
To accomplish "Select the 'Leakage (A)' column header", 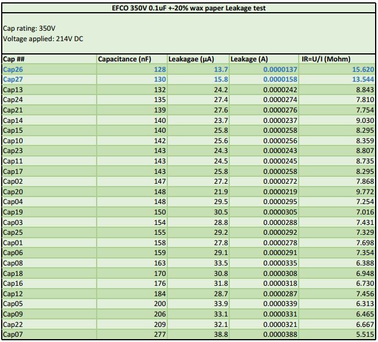I will [249, 59].
